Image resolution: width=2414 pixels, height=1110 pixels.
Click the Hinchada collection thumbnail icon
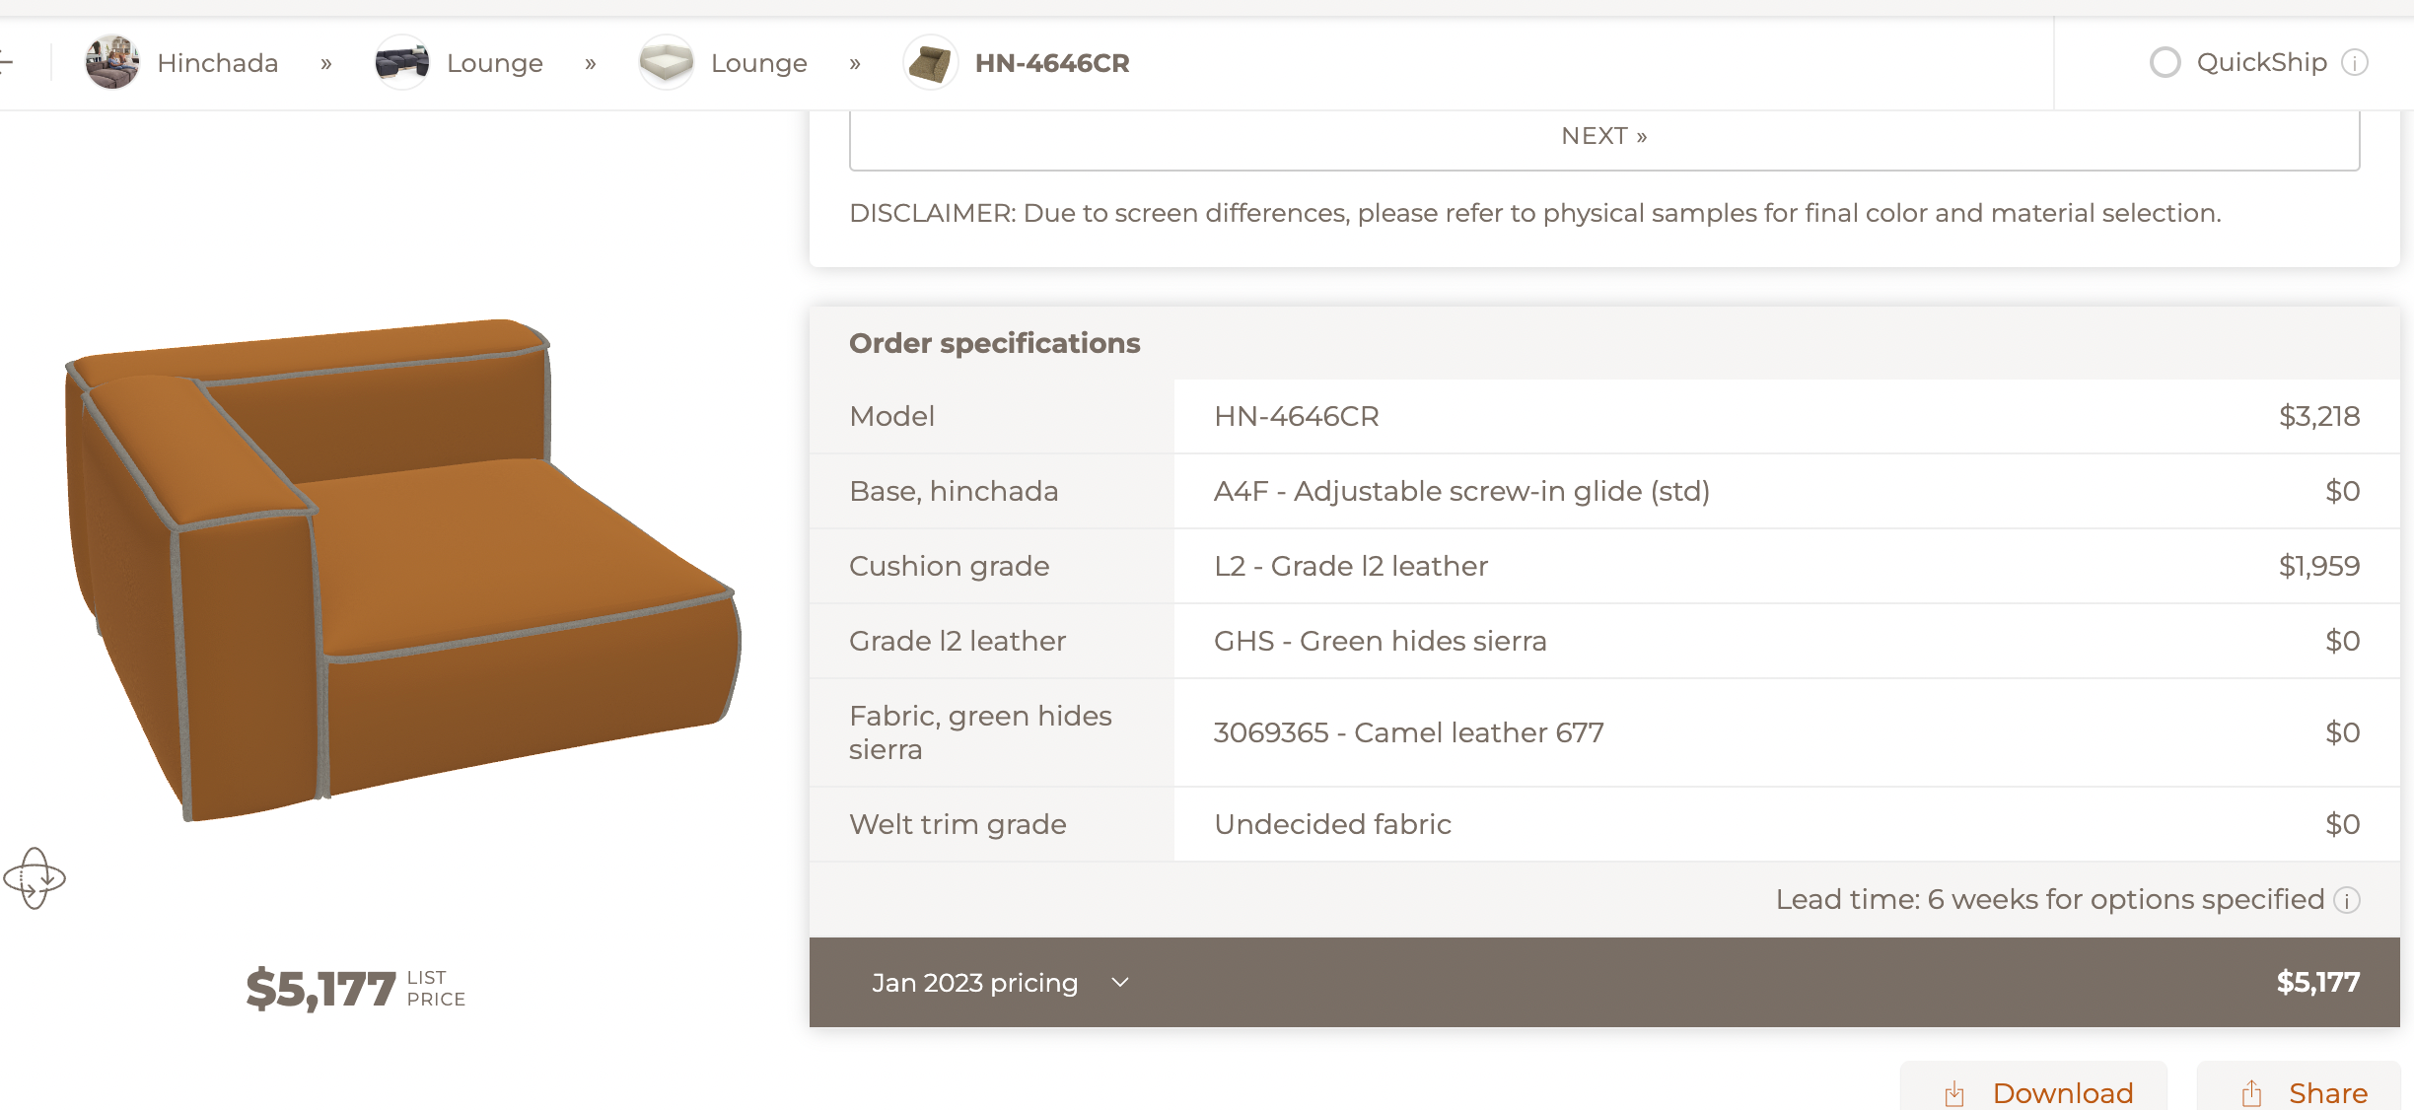point(112,62)
